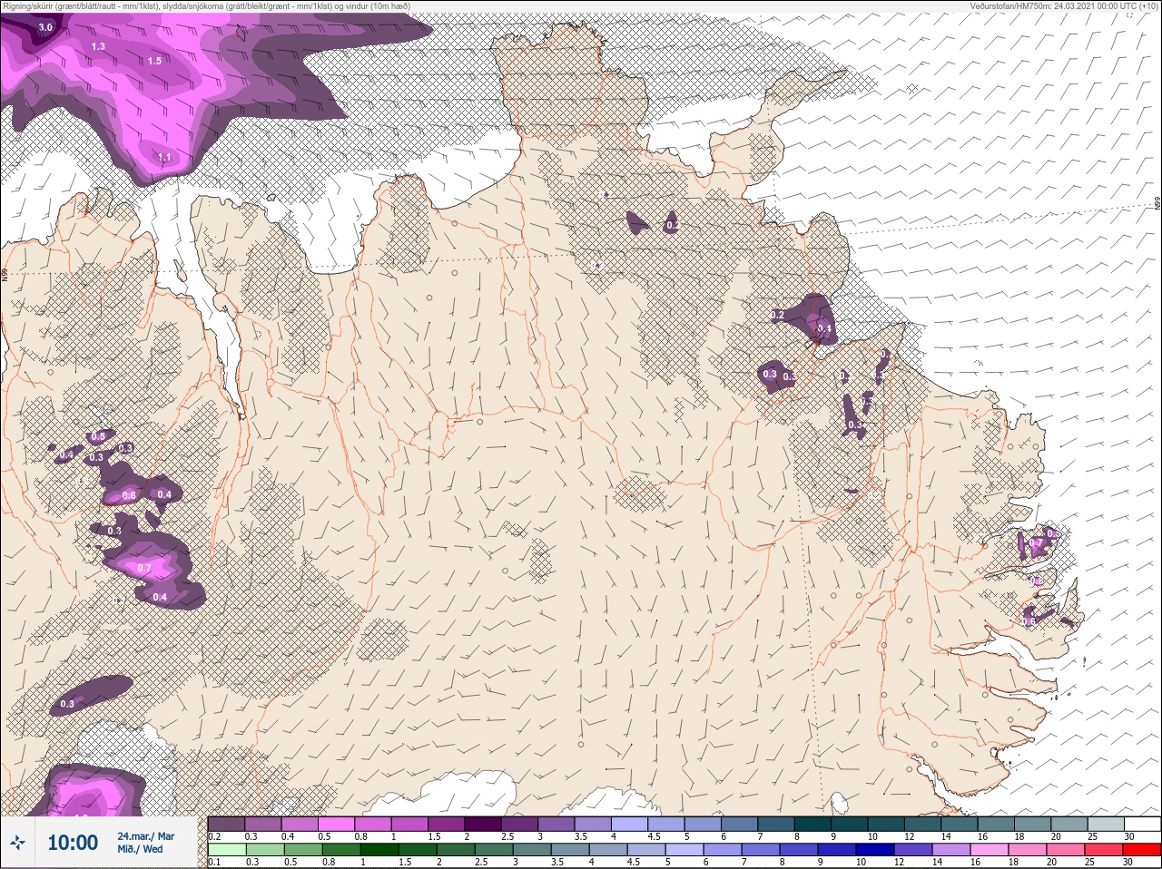
Task: Pick the dark purple snow-legend swatch at 2
Action: coord(485,824)
